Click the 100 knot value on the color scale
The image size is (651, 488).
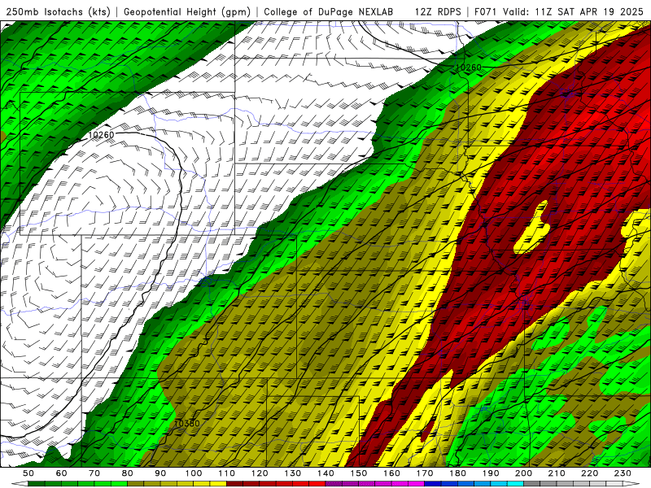coord(194,473)
